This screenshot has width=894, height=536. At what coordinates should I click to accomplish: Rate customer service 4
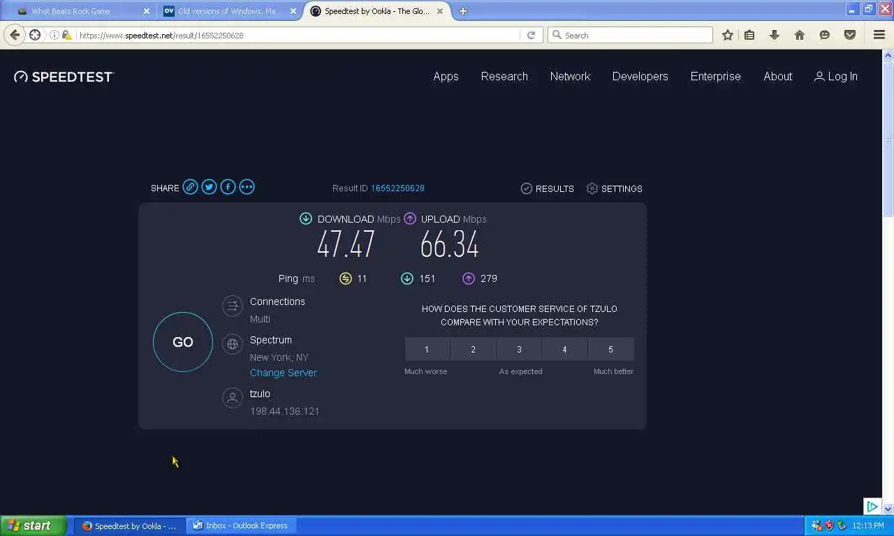(564, 349)
